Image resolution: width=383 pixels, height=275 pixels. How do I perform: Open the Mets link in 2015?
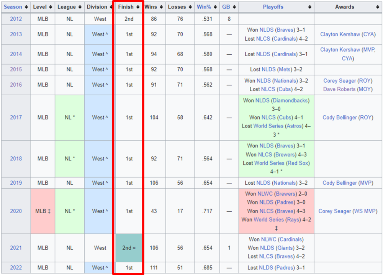point(285,70)
